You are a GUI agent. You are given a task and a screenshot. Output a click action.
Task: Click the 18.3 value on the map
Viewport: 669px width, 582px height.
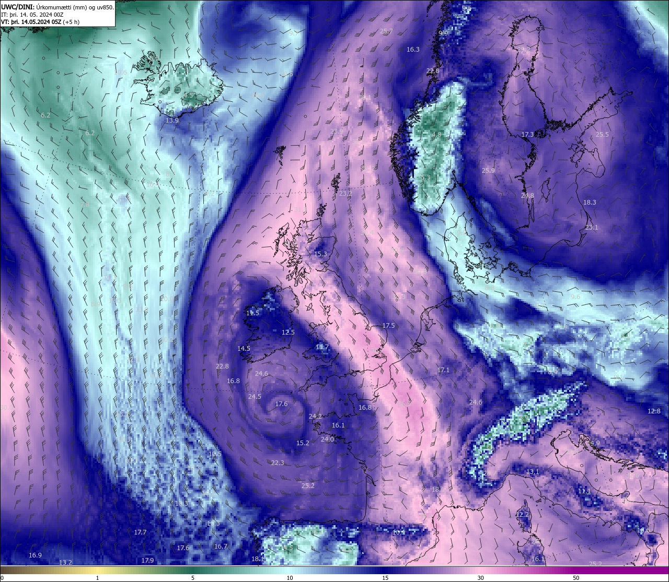coord(590,203)
